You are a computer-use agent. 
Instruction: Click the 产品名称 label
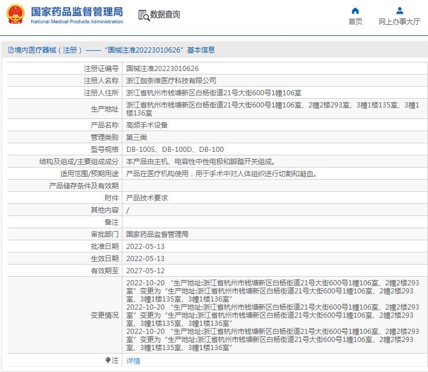coord(105,125)
